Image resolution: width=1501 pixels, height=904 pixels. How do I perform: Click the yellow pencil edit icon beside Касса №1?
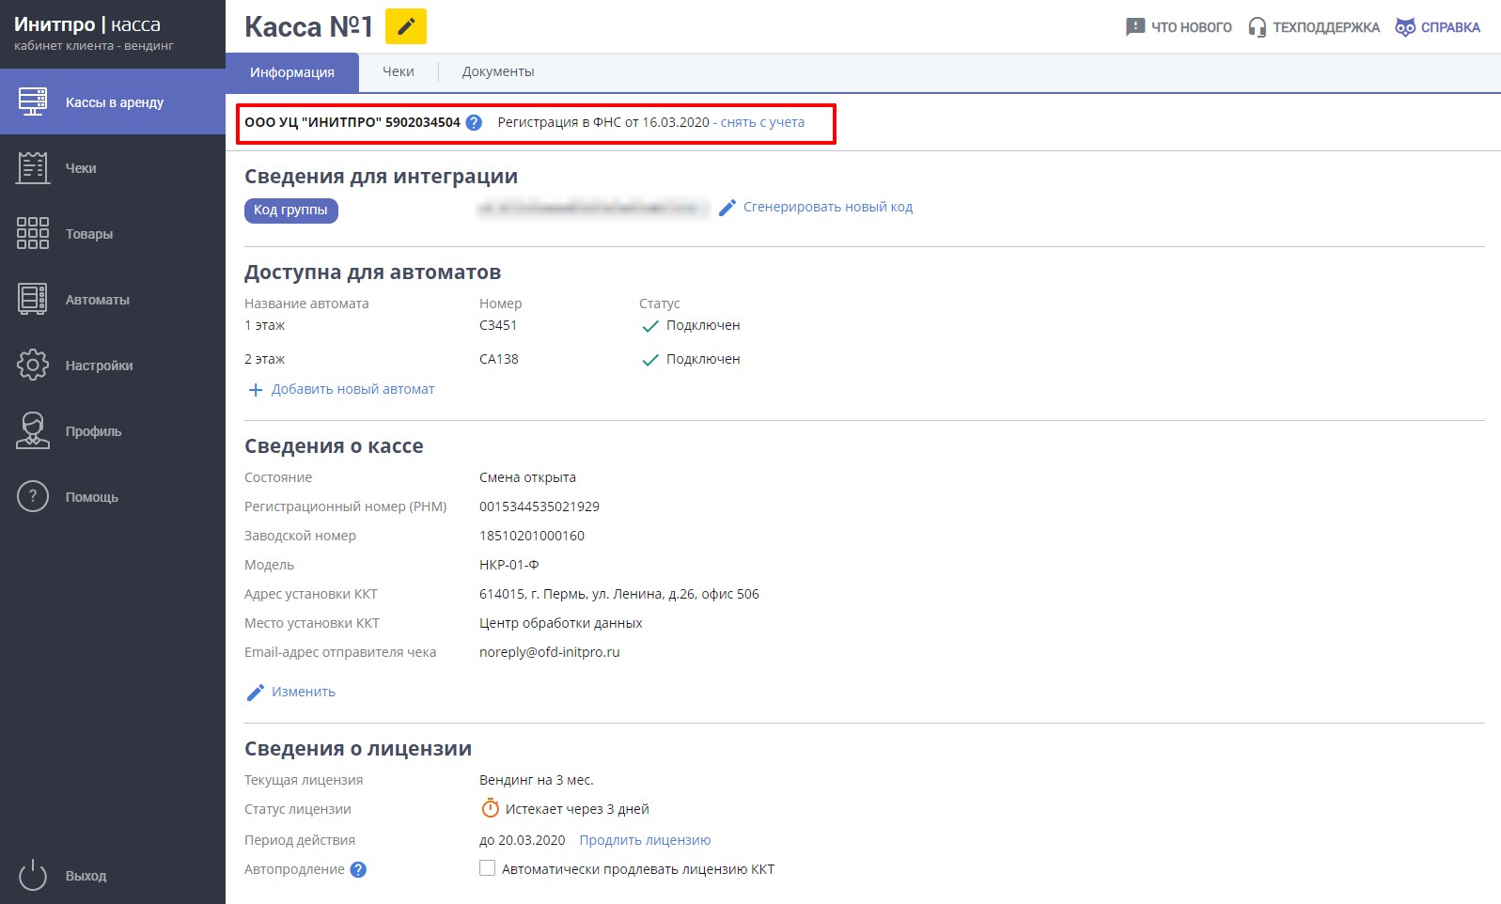(x=406, y=26)
